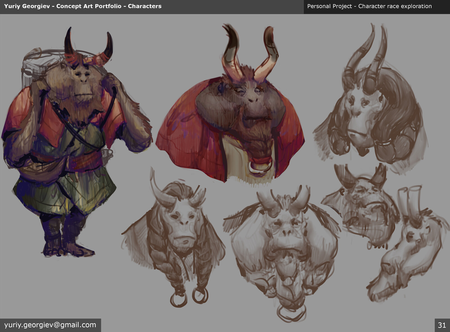The width and height of the screenshot is (450, 332).
Task: Select the braided-hair head sketch with rings
Action: 173,237
